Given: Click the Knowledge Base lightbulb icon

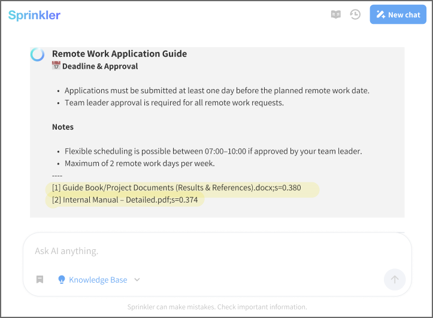Looking at the screenshot, I should pos(61,279).
